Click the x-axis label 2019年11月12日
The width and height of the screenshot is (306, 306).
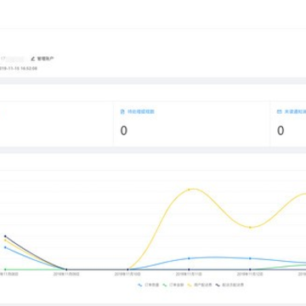click(250, 275)
